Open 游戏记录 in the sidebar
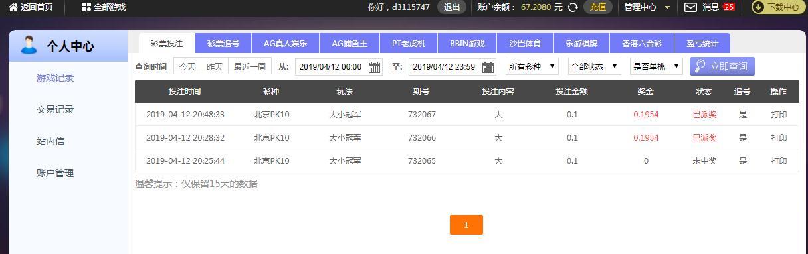 [x=55, y=78]
